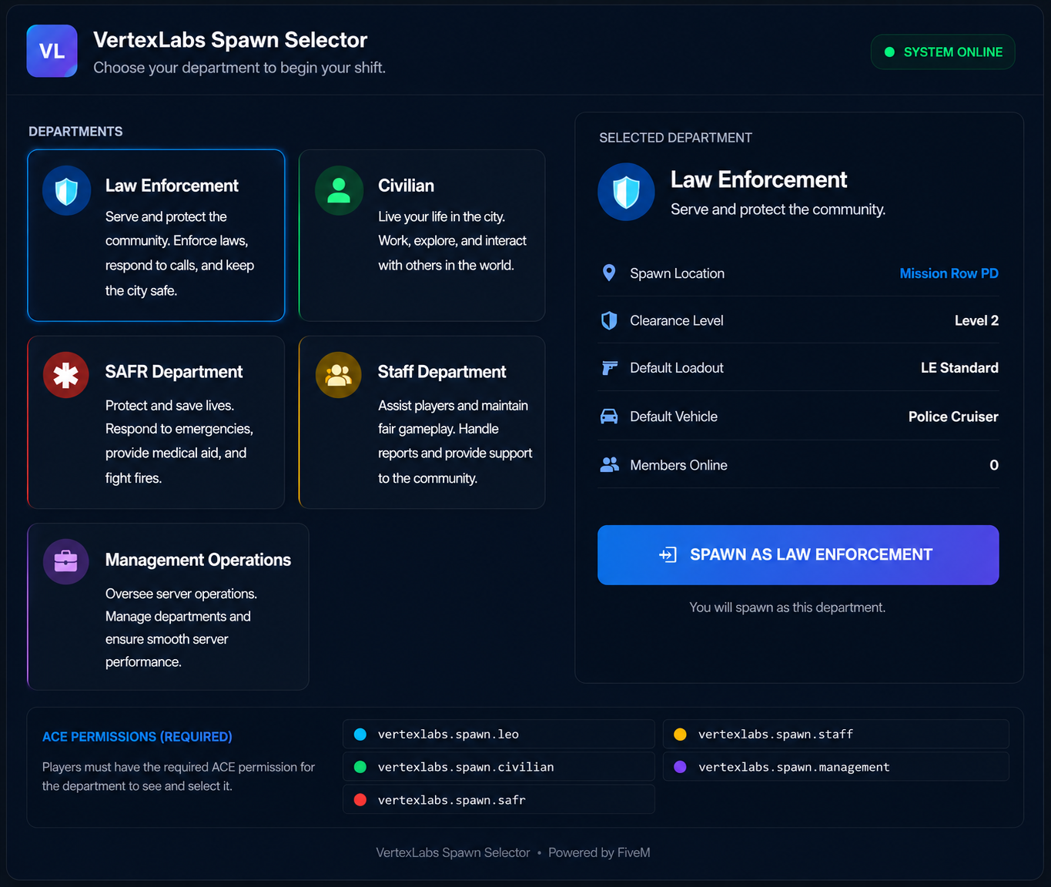Click the System Online status badge

[942, 52]
